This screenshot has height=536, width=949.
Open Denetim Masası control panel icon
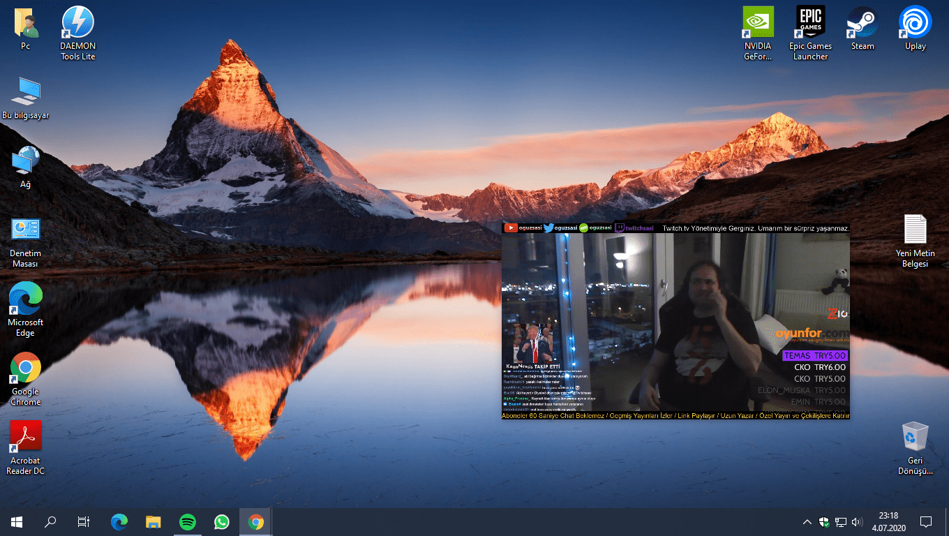pos(25,241)
